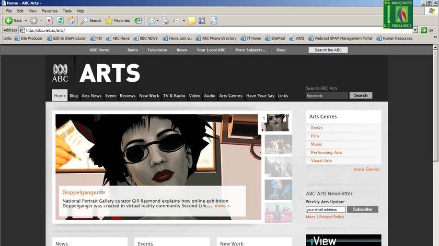
Task: Click the Performing Arts genre link
Action: pyautogui.click(x=326, y=153)
